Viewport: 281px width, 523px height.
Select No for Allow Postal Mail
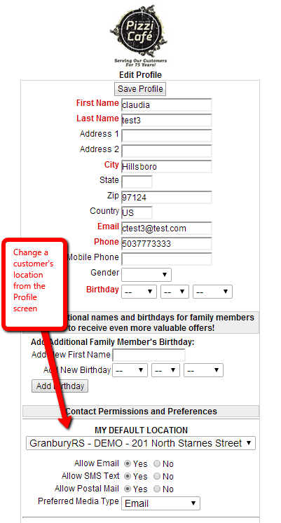pos(157,489)
